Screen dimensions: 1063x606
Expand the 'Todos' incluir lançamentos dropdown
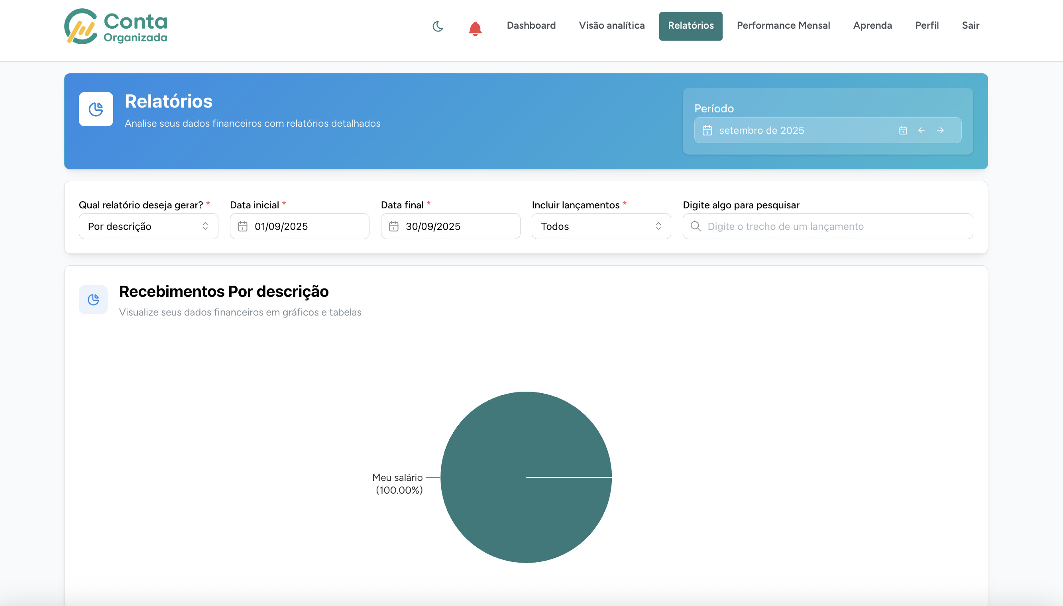point(601,226)
